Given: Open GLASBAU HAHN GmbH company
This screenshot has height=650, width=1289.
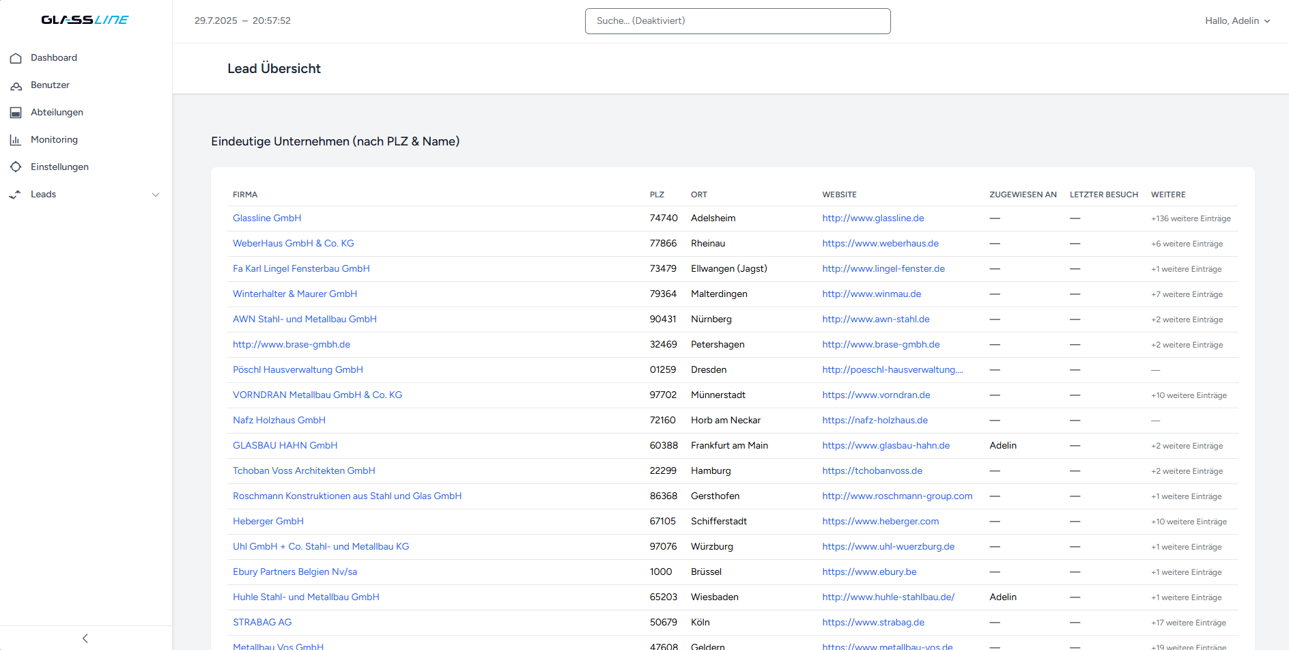Looking at the screenshot, I should [285, 446].
